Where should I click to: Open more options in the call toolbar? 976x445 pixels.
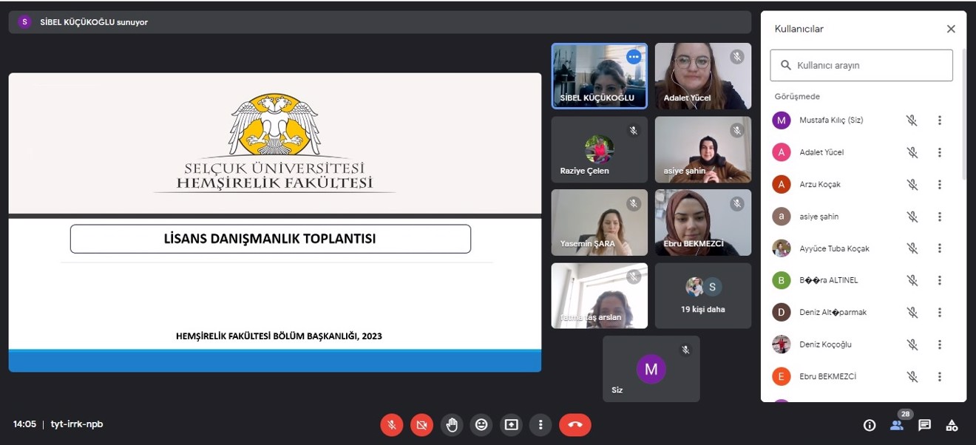click(x=540, y=424)
